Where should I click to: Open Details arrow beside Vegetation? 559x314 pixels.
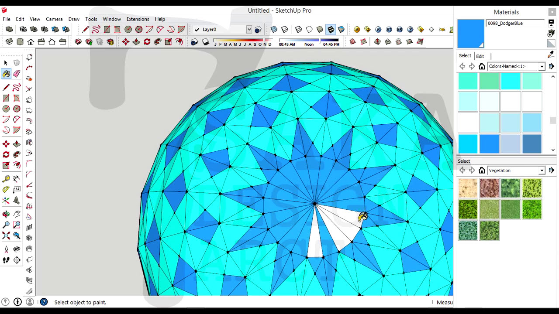[x=551, y=171]
